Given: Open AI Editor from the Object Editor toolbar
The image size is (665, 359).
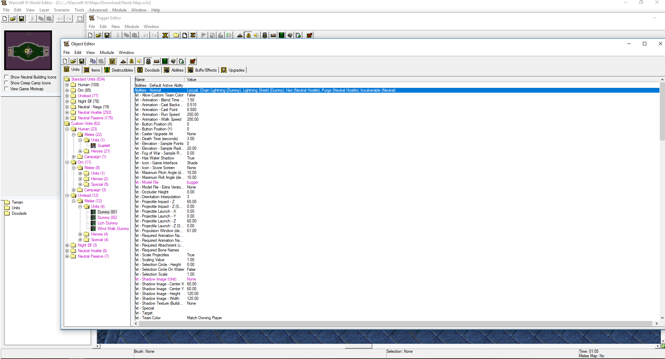Looking at the screenshot, I should 165,61.
